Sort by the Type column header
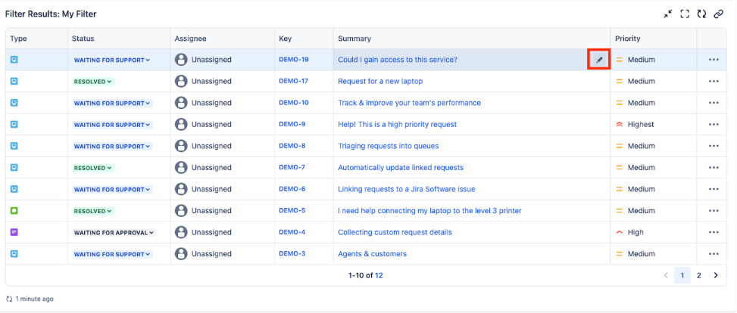 click(18, 39)
